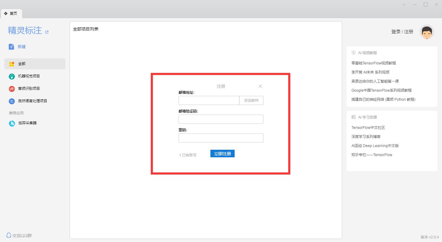Open 机器视觉项目 category

tap(29, 76)
